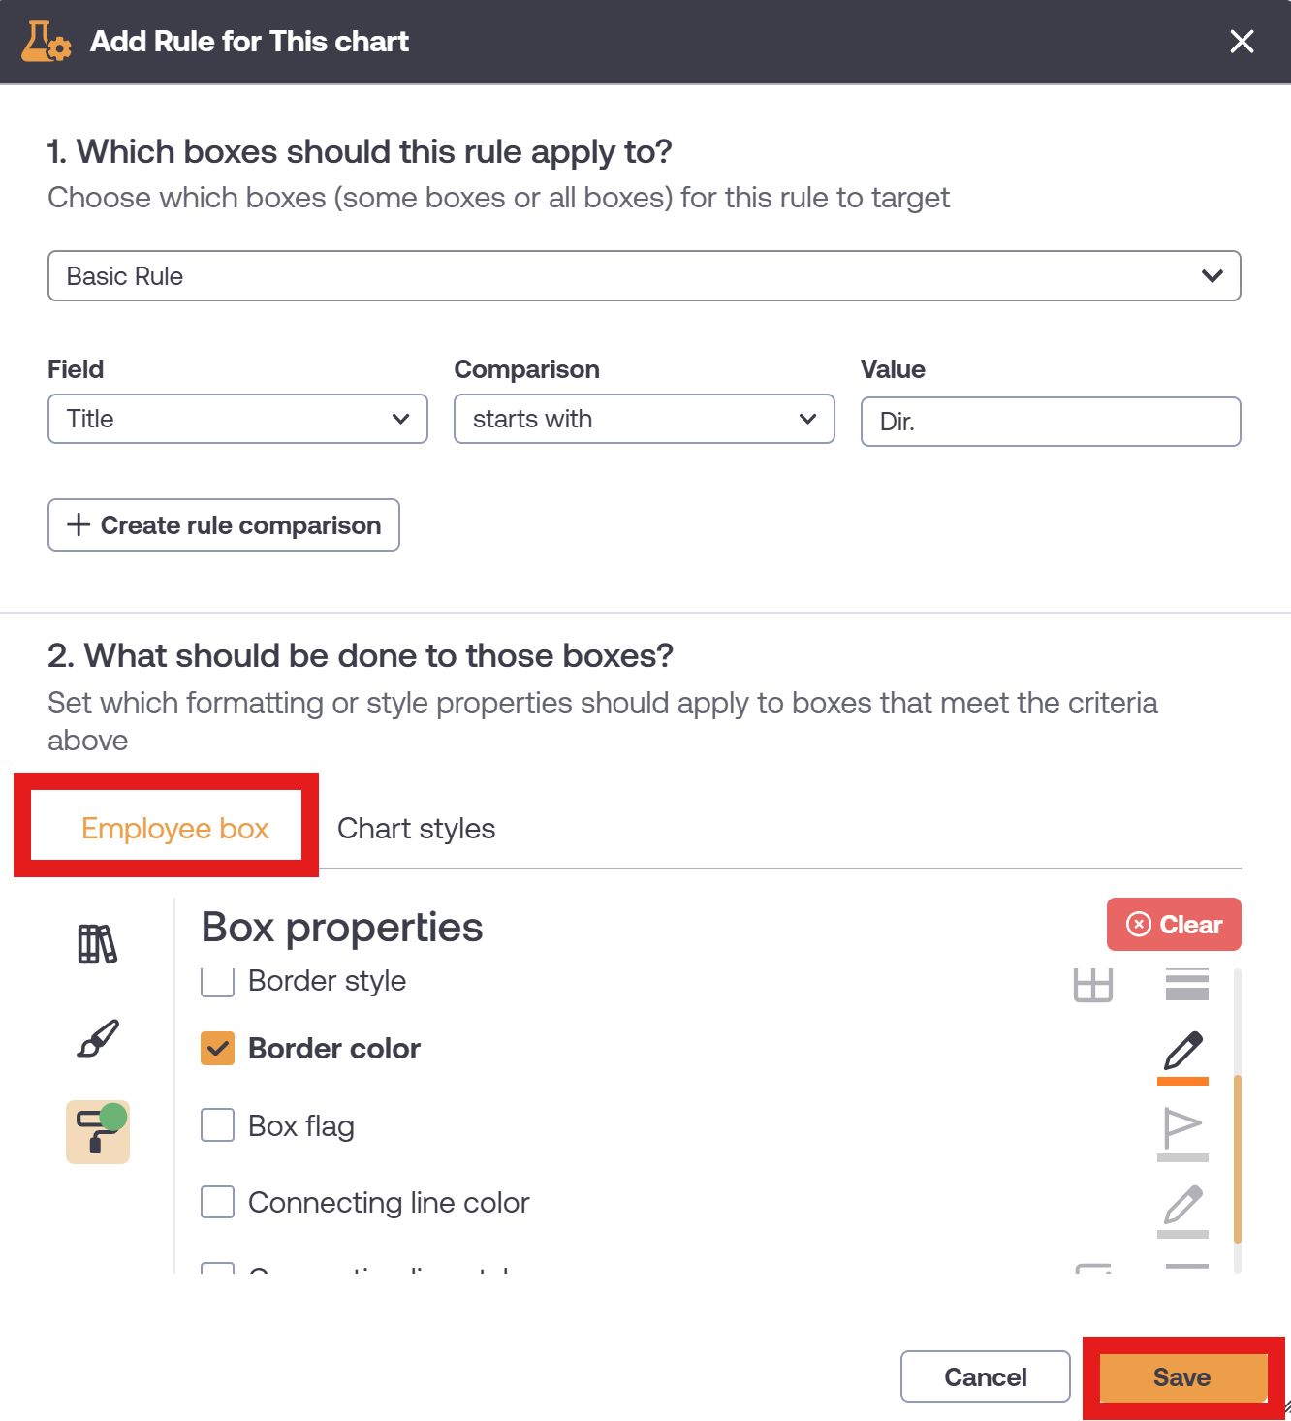Enable the Border style checkbox
The width and height of the screenshot is (1291, 1421).
(217, 981)
